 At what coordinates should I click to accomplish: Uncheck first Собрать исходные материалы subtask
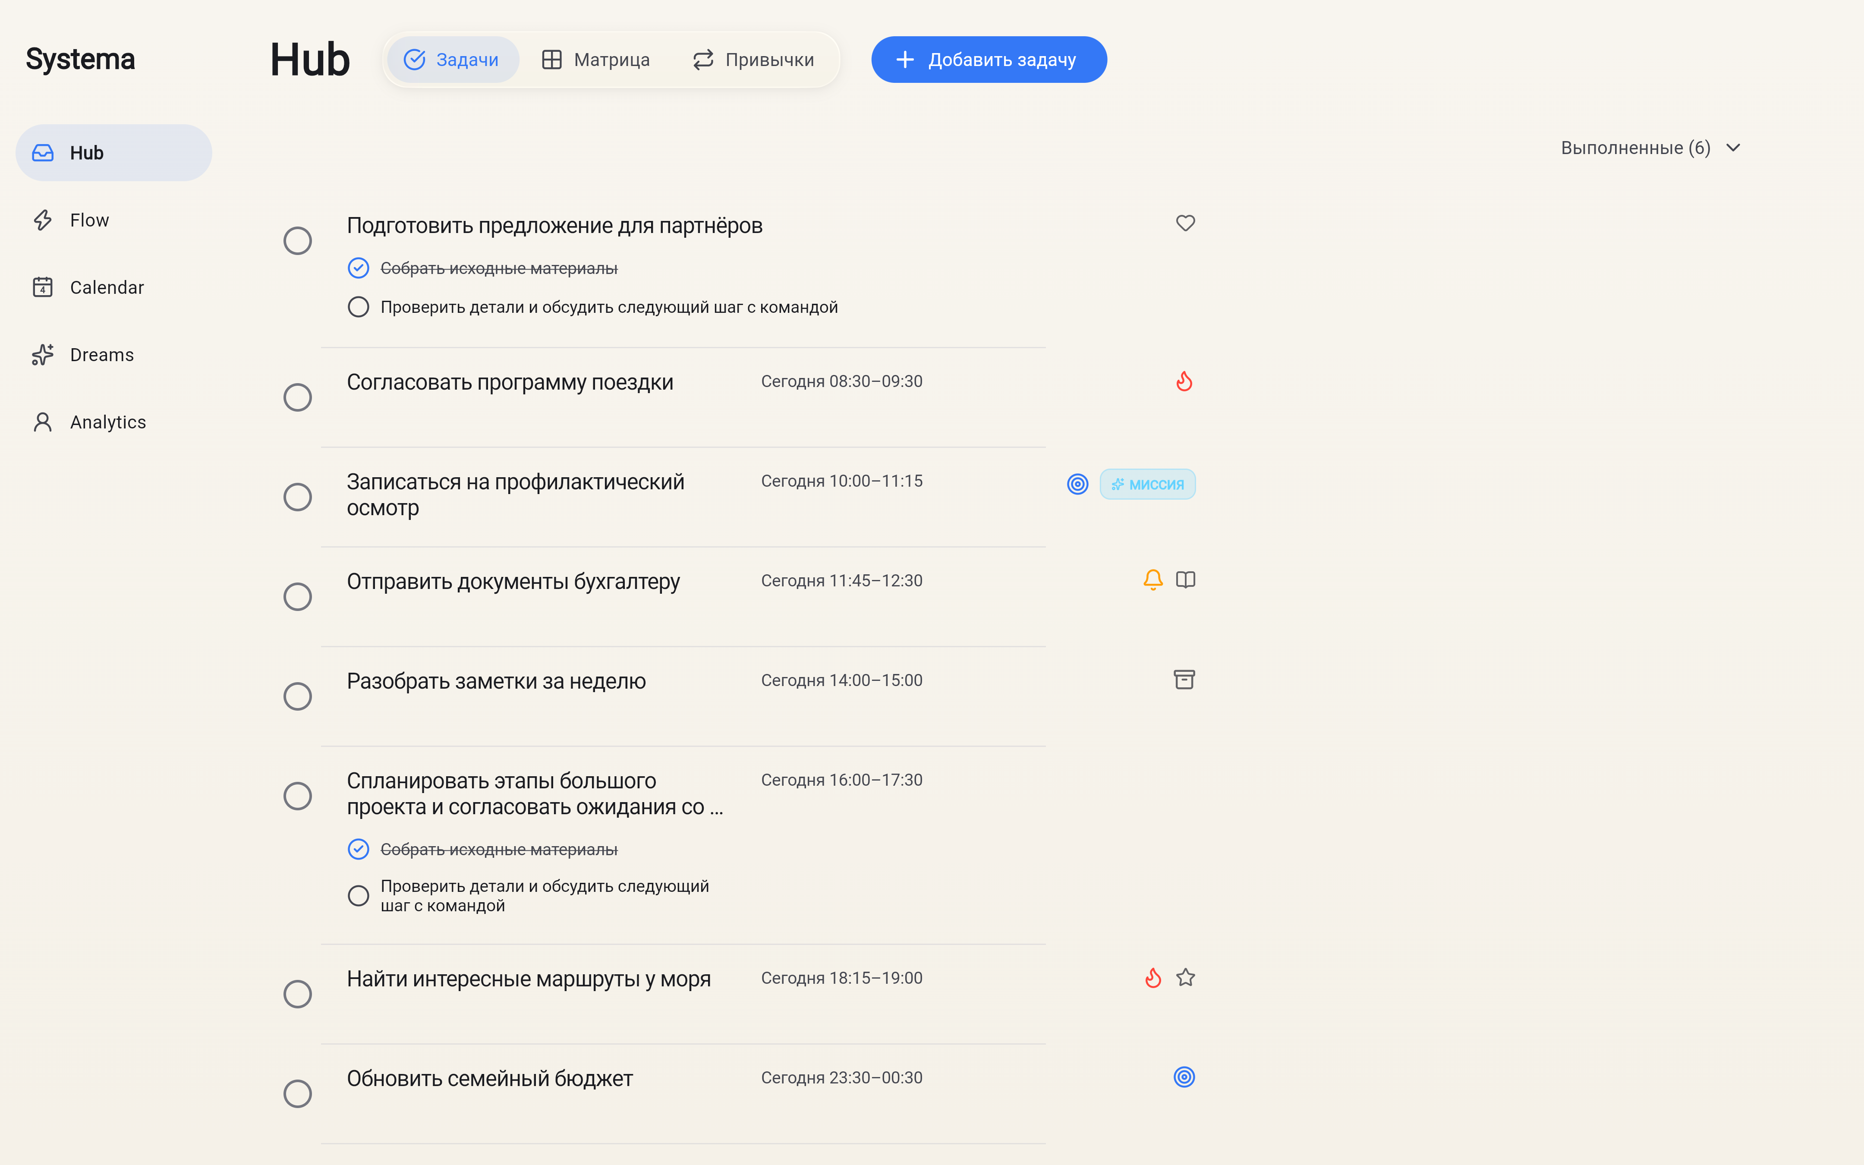click(358, 268)
